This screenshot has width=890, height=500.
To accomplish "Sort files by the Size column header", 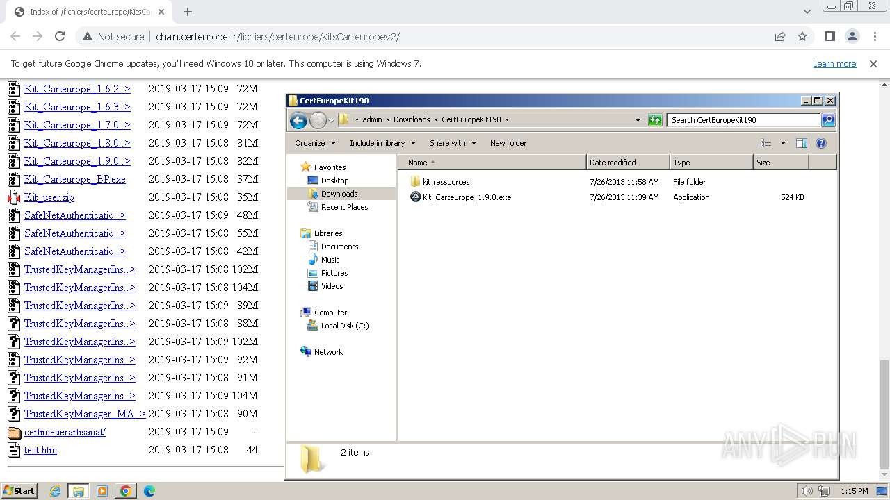I will (782, 162).
